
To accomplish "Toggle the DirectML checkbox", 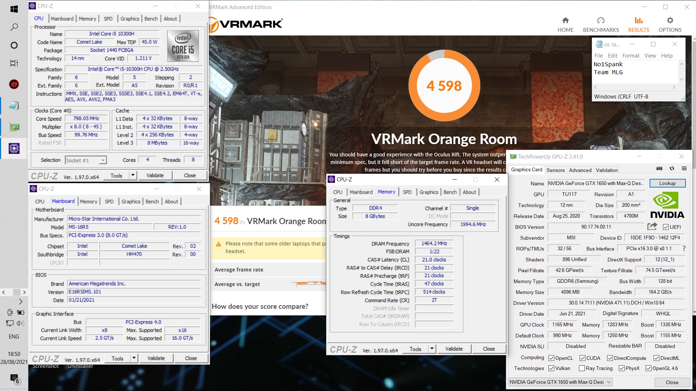I will tap(656, 358).
